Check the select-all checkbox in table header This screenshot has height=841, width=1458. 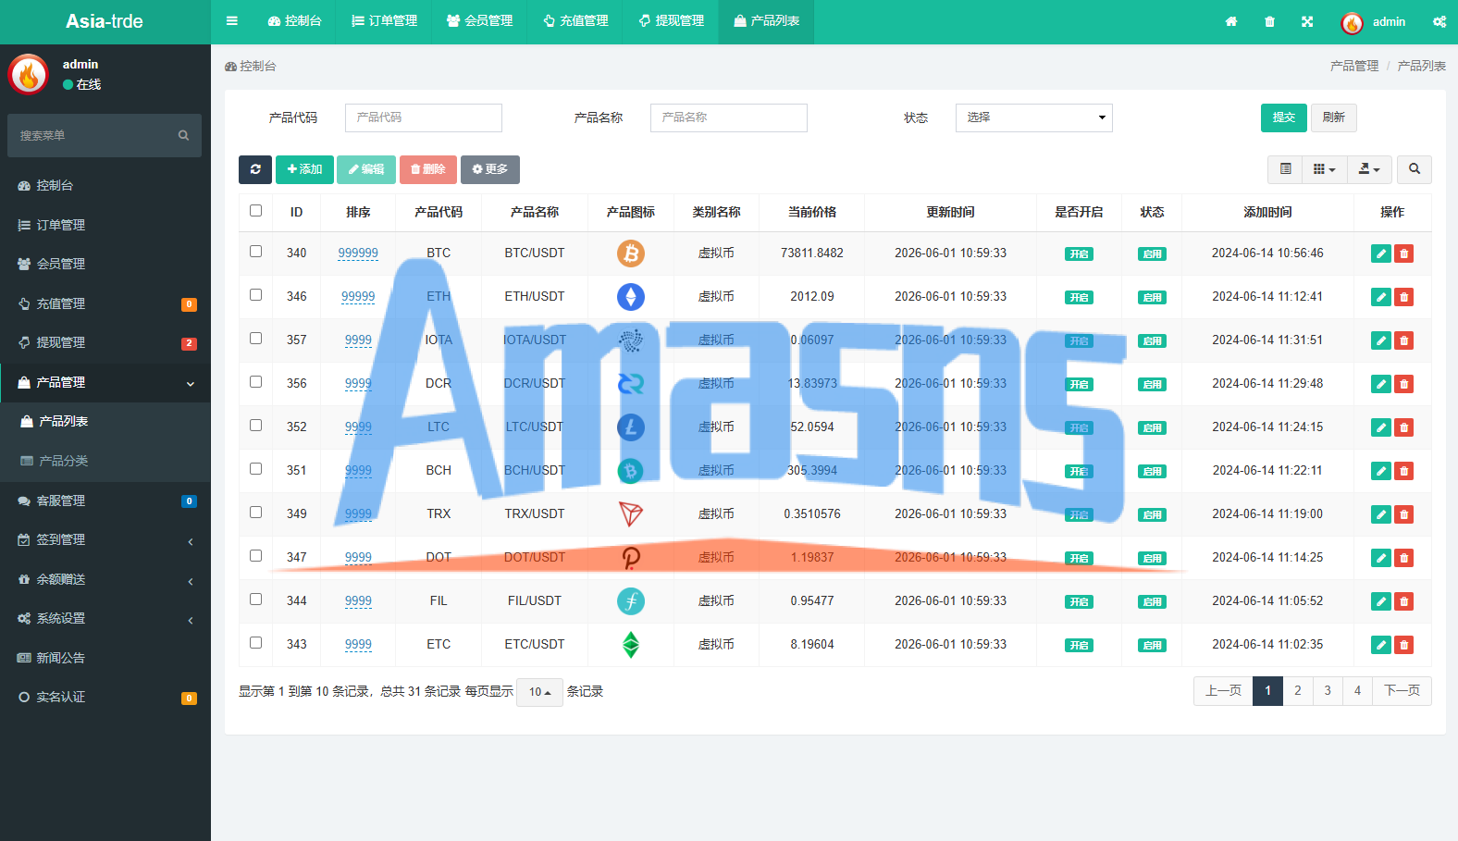tap(256, 211)
